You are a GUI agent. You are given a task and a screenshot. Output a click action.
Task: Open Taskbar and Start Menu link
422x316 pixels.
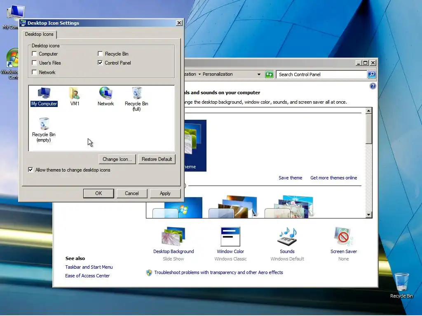(x=89, y=267)
